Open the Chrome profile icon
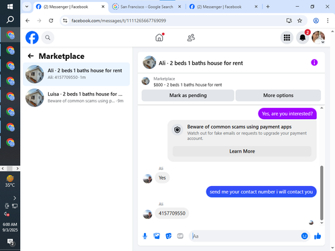This screenshot has height=251, width=335. (x=316, y=21)
